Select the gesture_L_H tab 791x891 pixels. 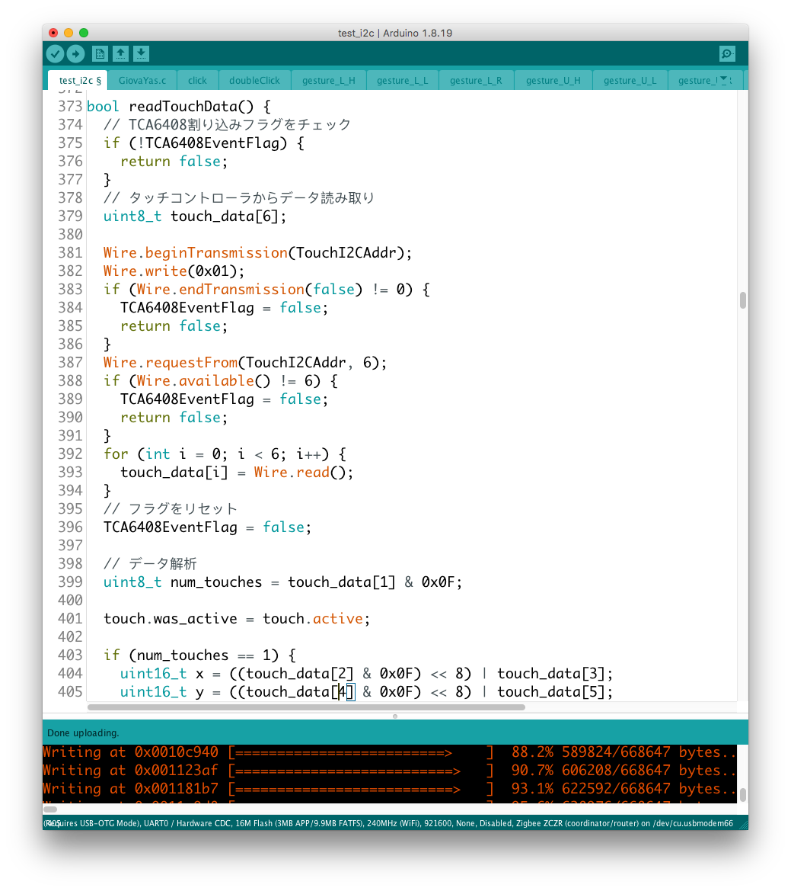pyautogui.click(x=328, y=80)
